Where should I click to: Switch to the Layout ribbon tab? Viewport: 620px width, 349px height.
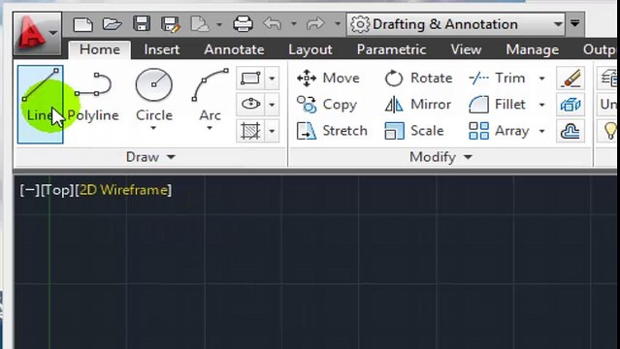[x=310, y=49]
